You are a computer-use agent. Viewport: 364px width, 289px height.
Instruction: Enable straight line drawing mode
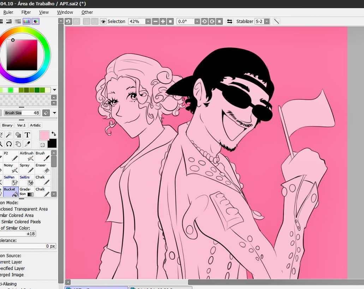276,21
